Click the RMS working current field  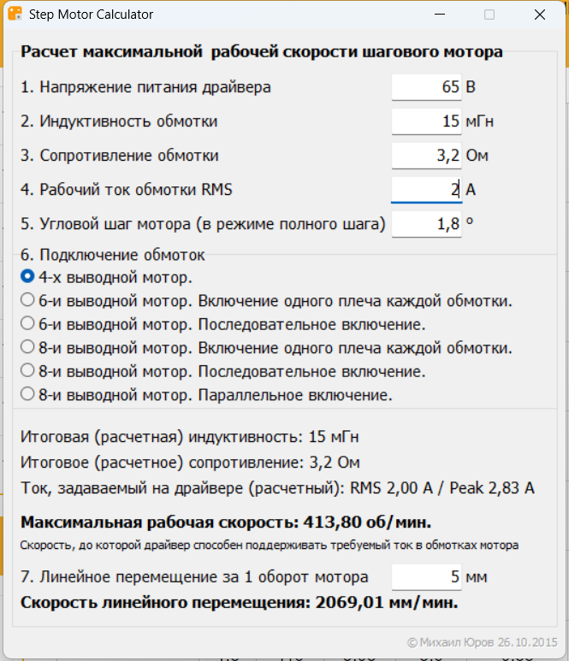coord(426,190)
